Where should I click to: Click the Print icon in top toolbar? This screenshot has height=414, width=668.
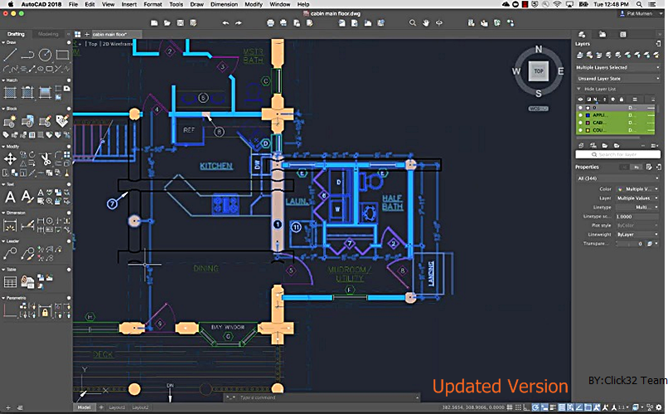point(270,22)
